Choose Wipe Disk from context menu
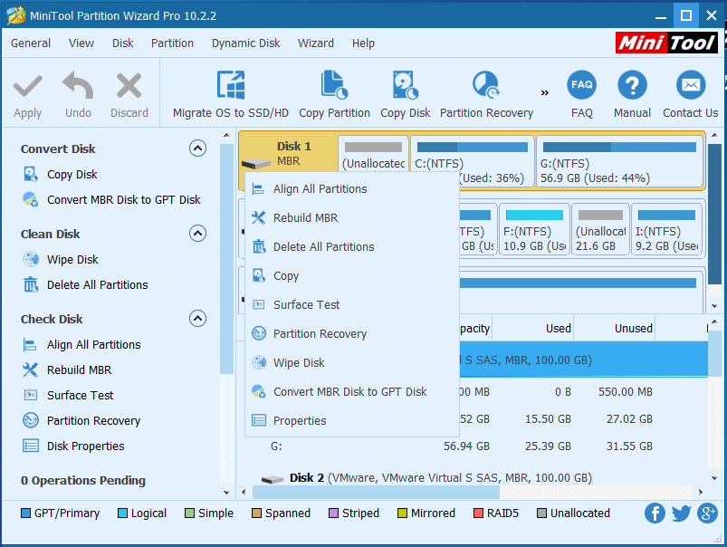 click(x=352, y=363)
